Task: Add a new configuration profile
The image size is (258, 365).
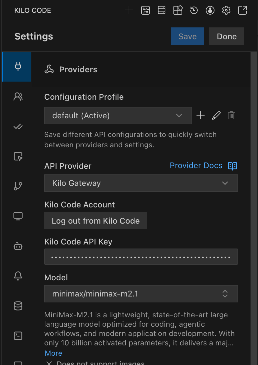Action: pos(201,116)
